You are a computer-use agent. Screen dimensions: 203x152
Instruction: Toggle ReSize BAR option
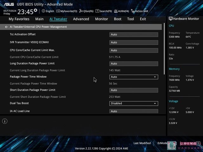[x=140, y=11]
